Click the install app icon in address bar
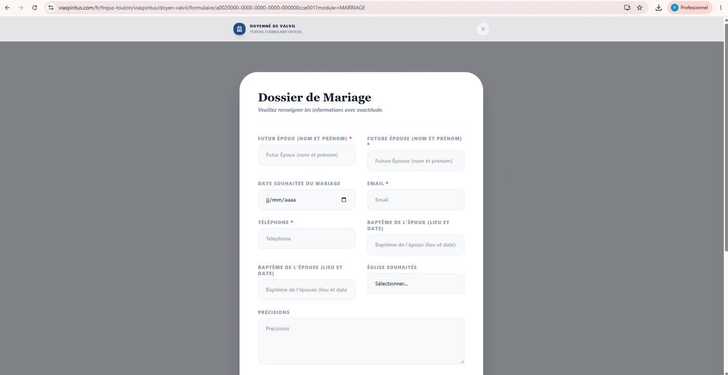The width and height of the screenshot is (728, 375). tap(627, 8)
